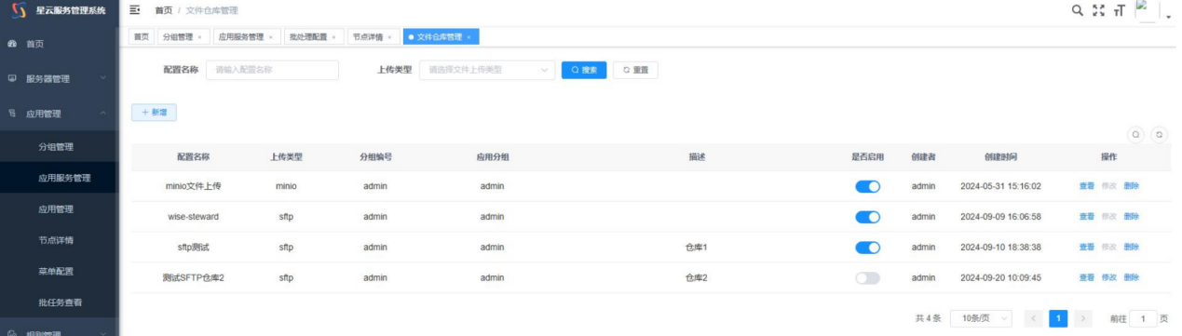Turn off the sftp测试 enable switch
Screen dimensions: 1182x336
pos(867,248)
